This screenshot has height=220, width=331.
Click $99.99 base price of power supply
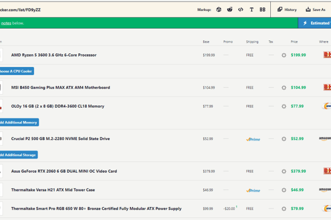click(x=208, y=208)
